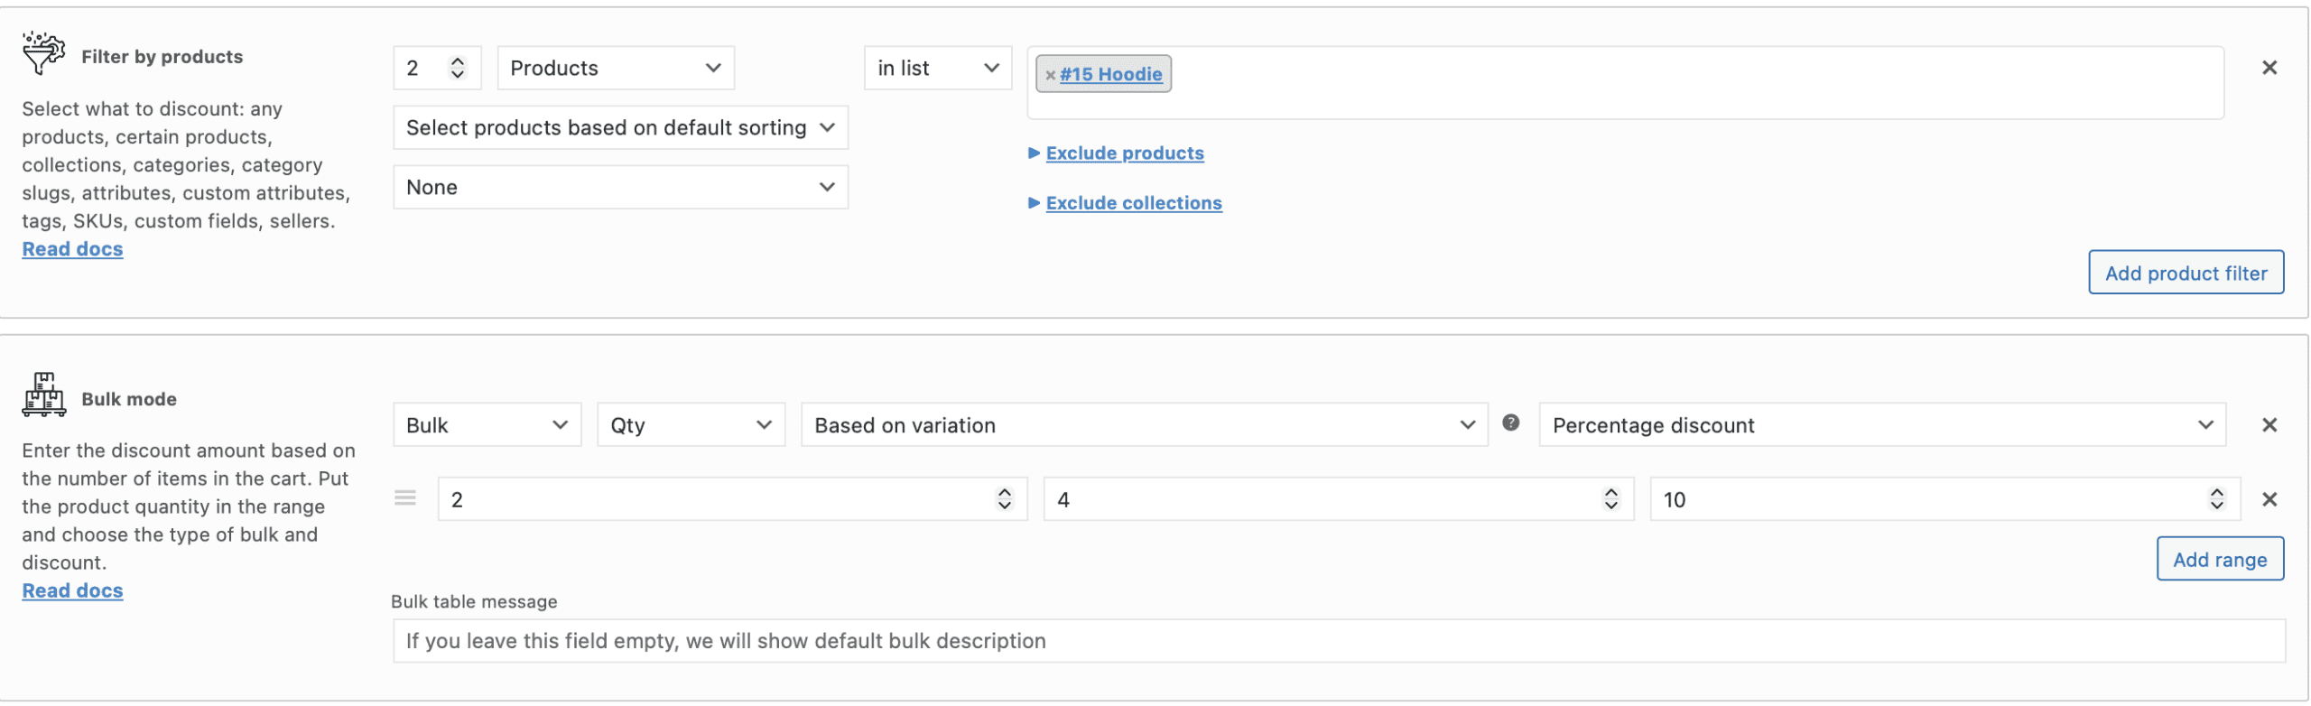Remove the product filter with its X
This screenshot has width=2311, height=706.
tap(2269, 68)
